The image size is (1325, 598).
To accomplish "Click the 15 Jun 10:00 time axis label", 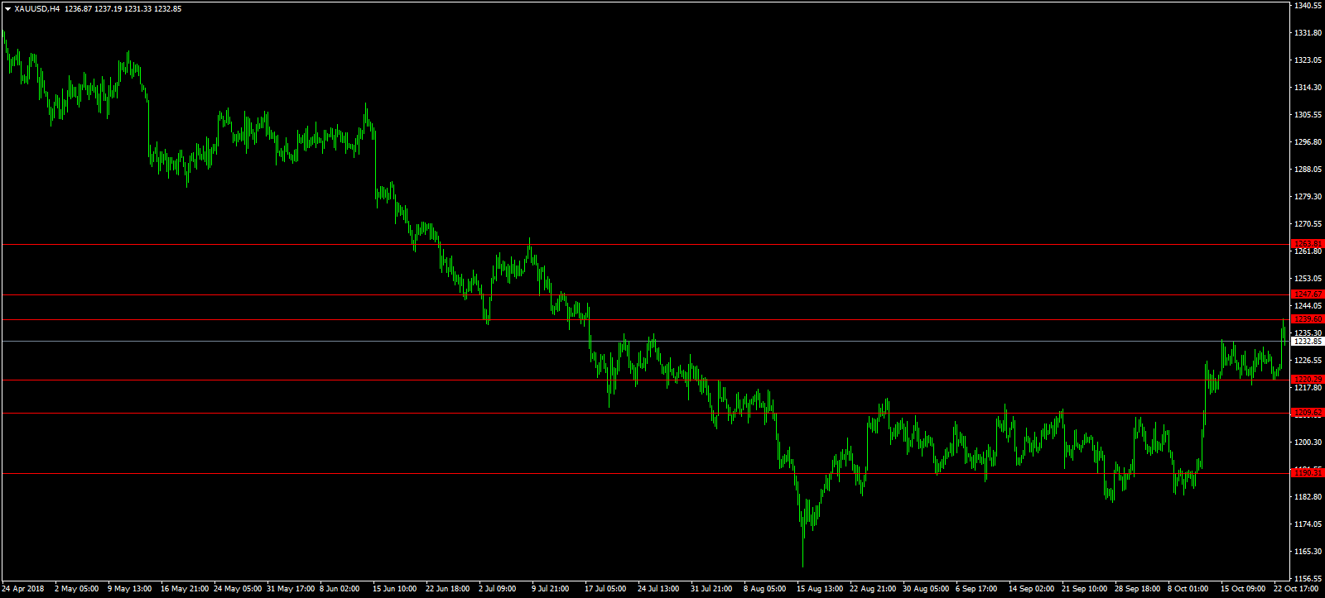I will (x=394, y=590).
